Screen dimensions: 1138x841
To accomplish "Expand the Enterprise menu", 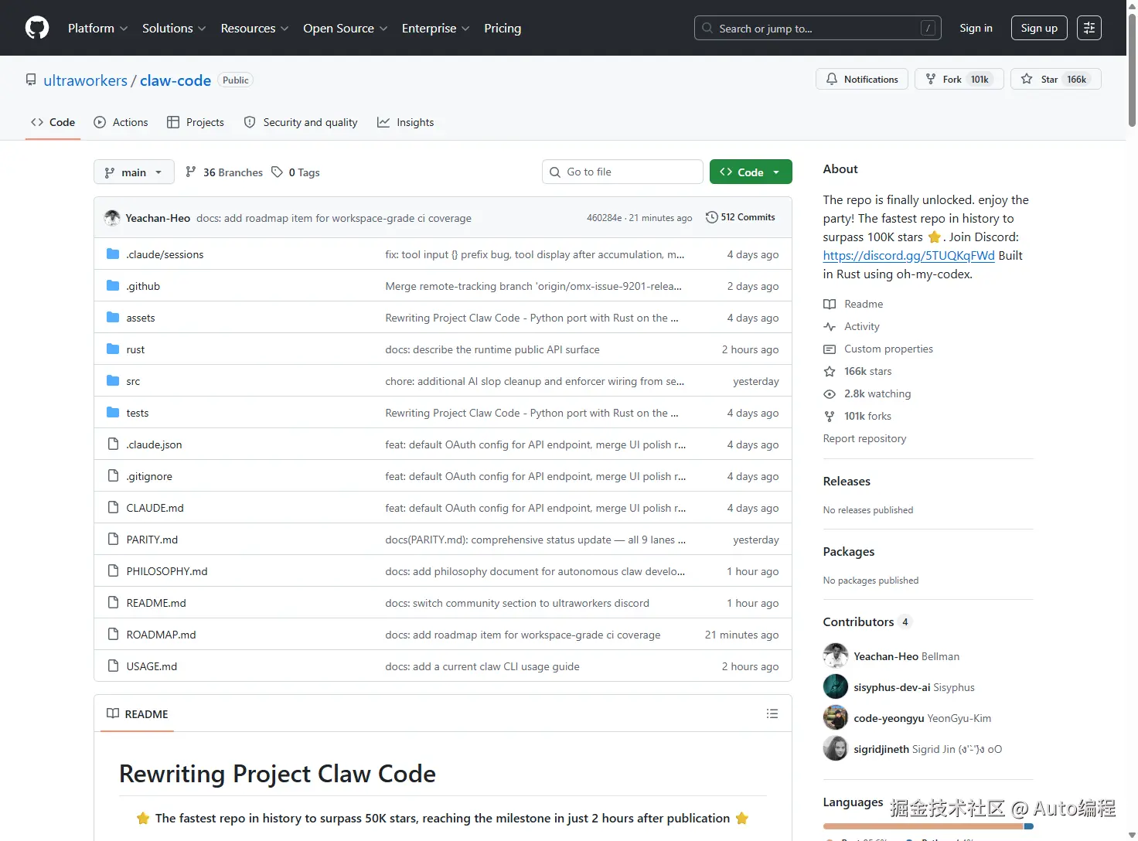I will [x=435, y=28].
